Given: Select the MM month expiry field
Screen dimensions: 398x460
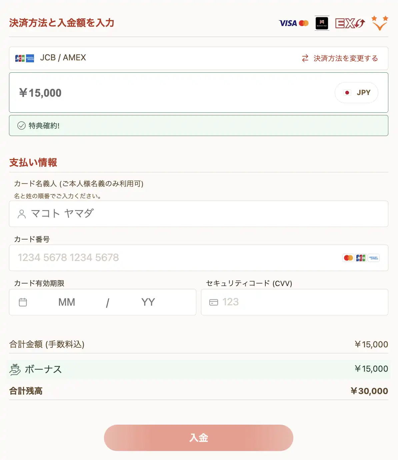Looking at the screenshot, I should point(67,302).
